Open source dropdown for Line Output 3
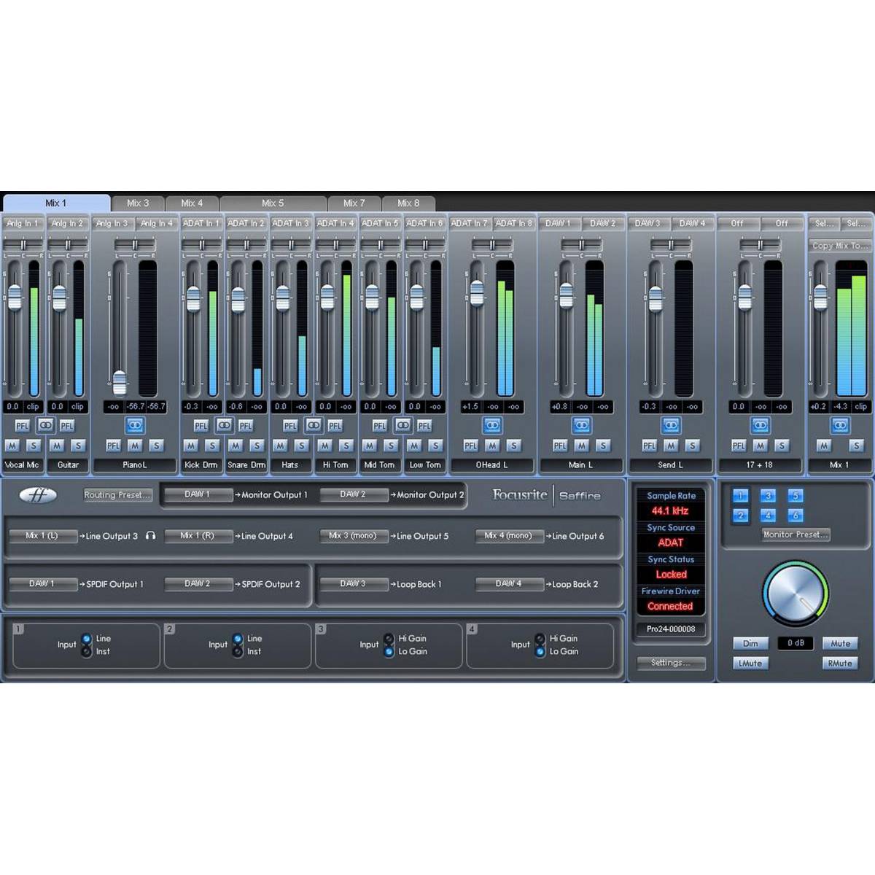The image size is (875, 875). 42,536
